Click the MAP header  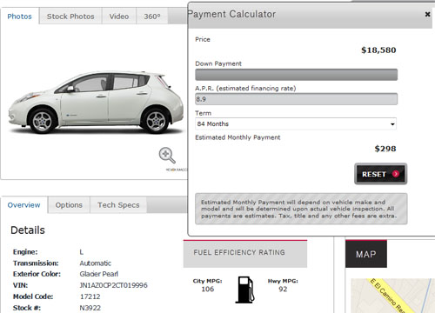[366, 254]
